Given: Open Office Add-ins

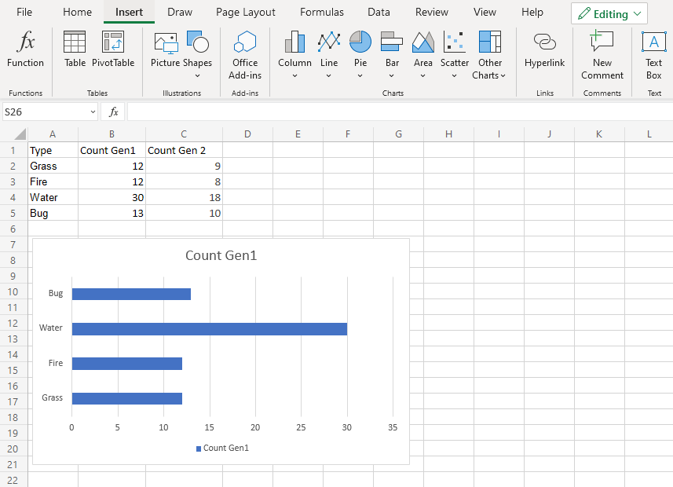Looking at the screenshot, I should coord(245,53).
